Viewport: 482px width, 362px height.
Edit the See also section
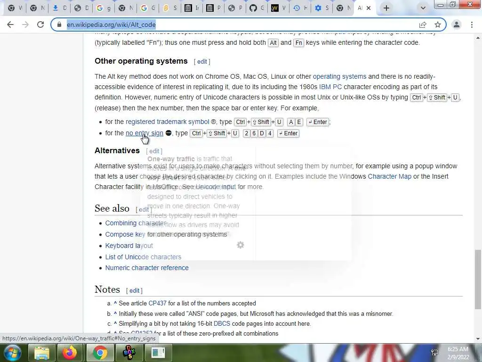143,210
